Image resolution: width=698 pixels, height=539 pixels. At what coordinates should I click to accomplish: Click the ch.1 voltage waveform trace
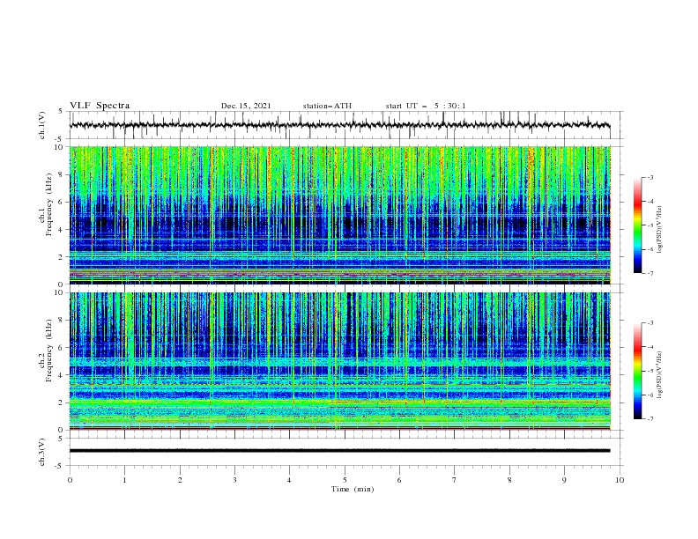339,125
